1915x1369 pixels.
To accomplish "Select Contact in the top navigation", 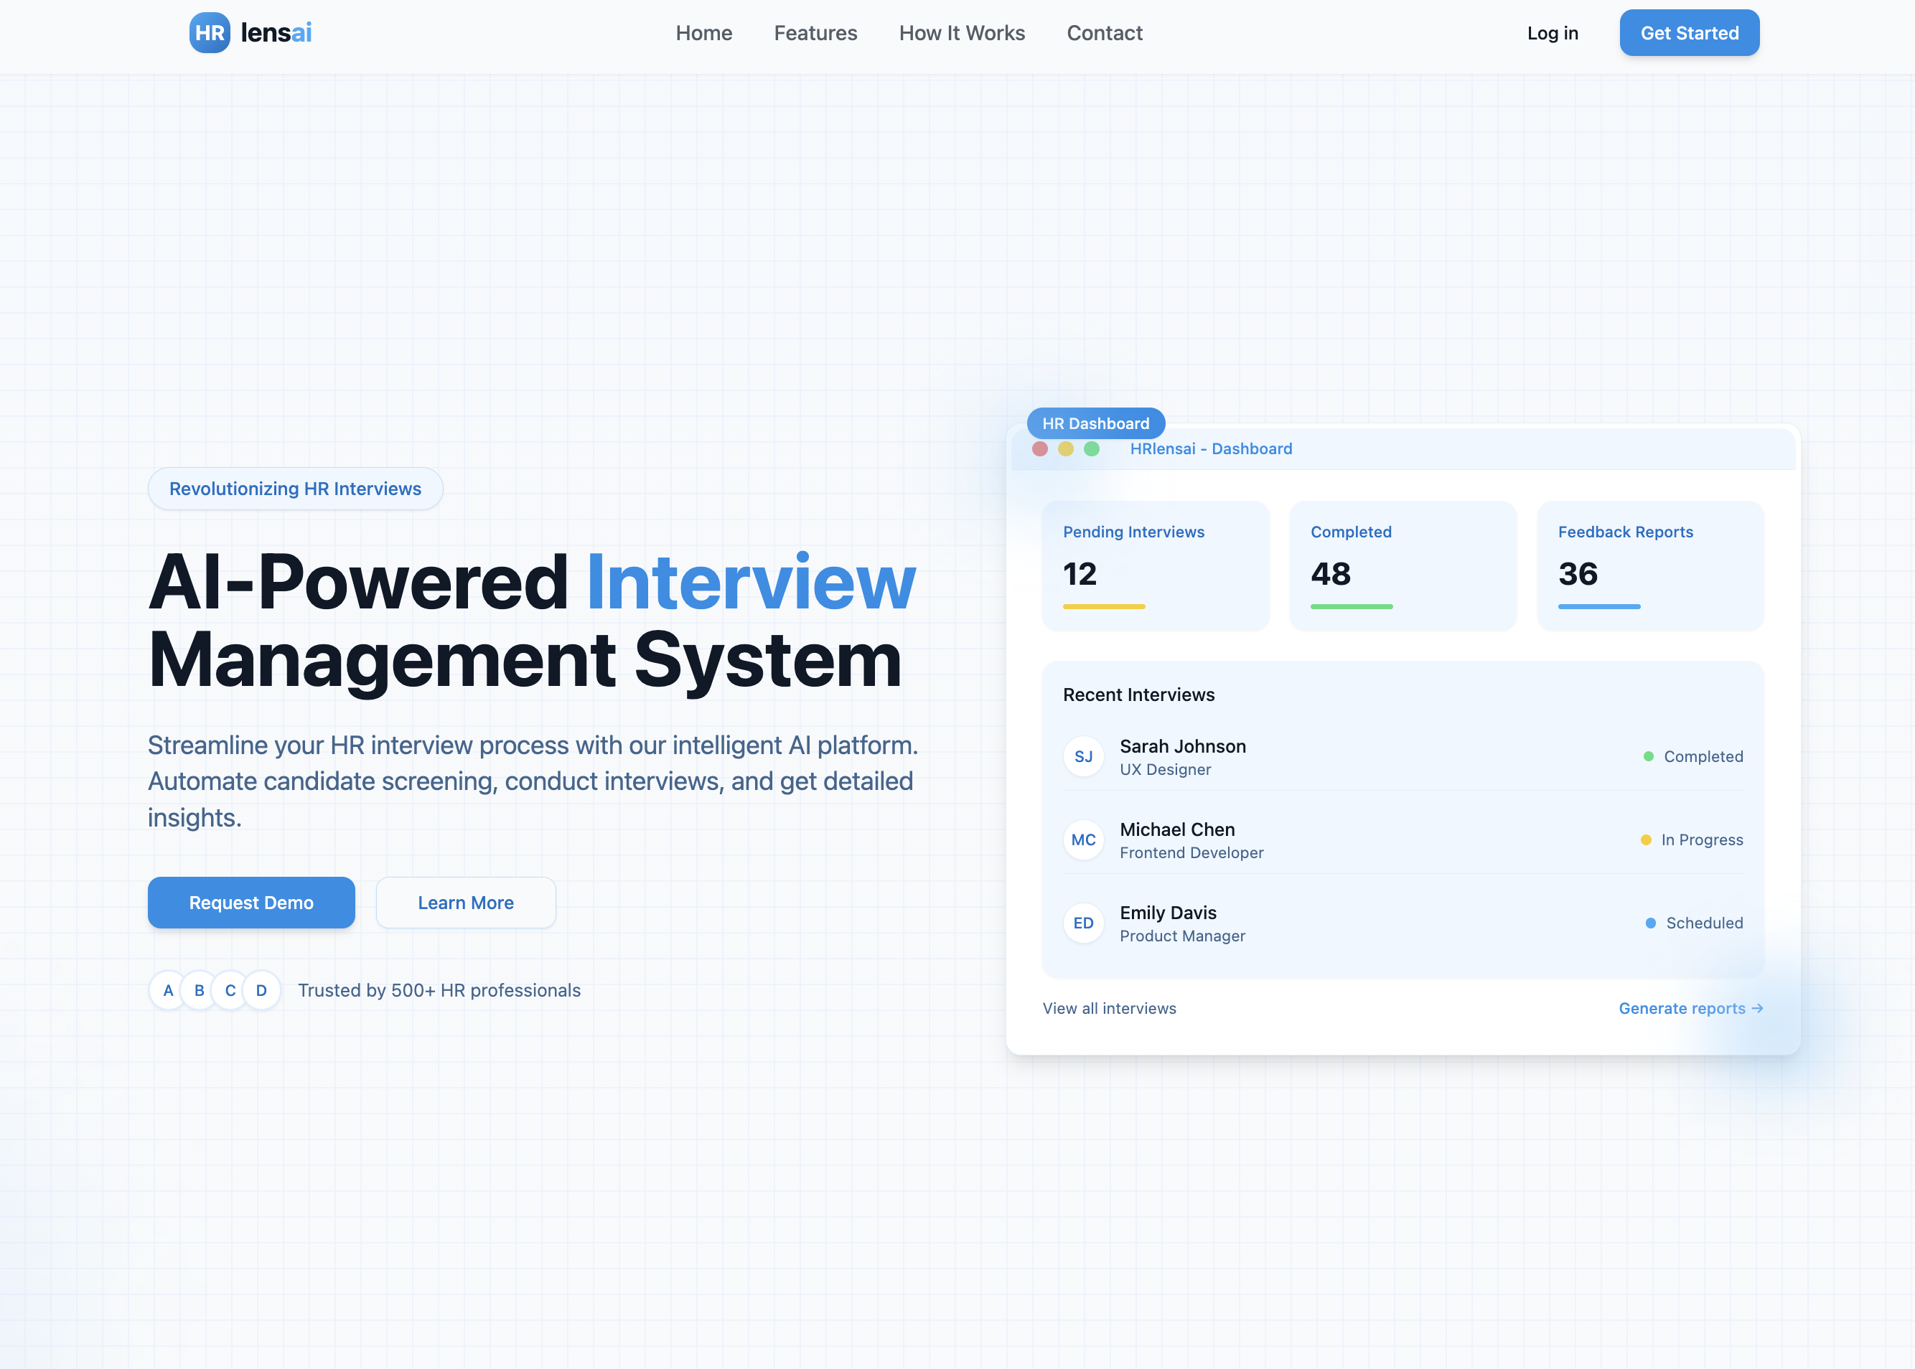I will (1104, 33).
